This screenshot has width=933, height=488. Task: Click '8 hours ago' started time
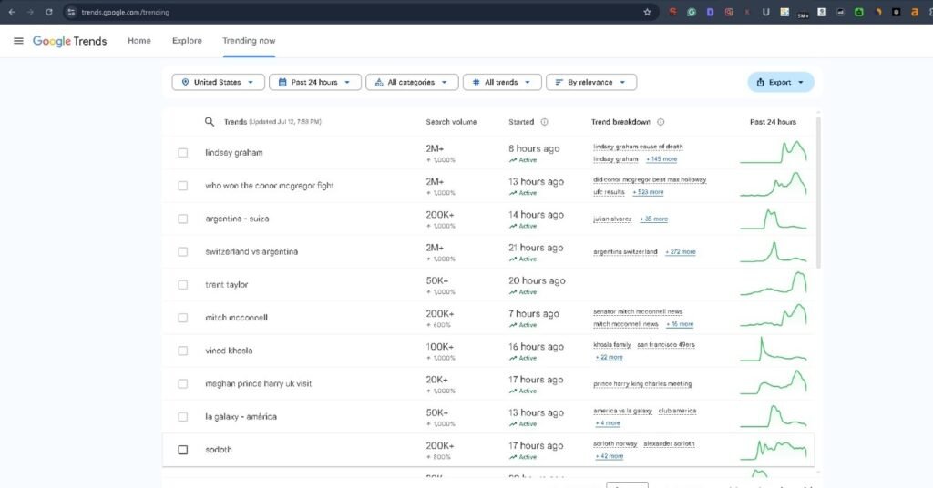[534, 148]
